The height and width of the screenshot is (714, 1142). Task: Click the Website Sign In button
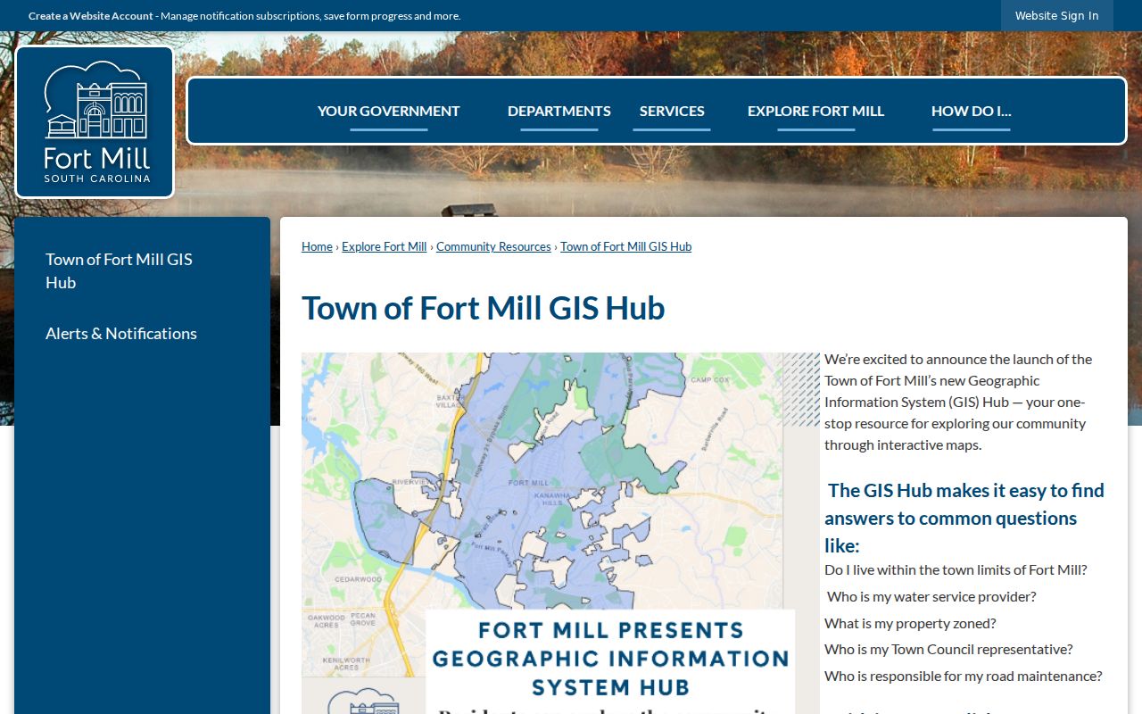tap(1057, 16)
